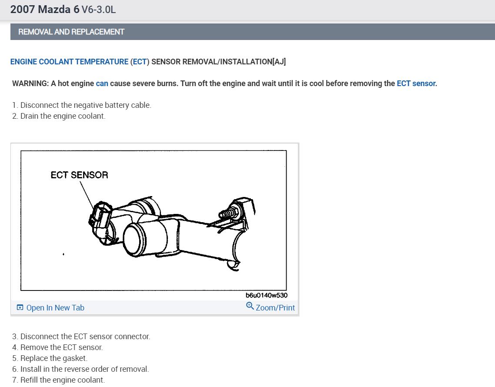Click the 'Open In New Tab' text link
This screenshot has width=495, height=387.
tap(55, 308)
